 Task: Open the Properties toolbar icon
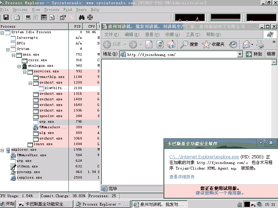click(x=63, y=17)
